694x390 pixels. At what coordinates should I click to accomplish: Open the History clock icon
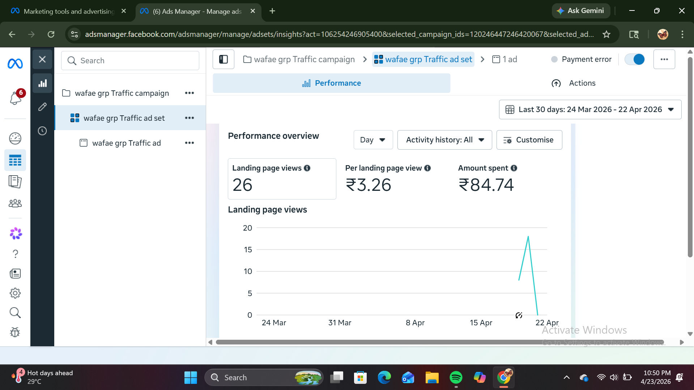click(42, 131)
